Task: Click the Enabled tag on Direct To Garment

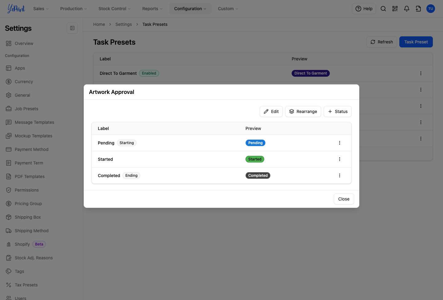Action: [x=149, y=73]
